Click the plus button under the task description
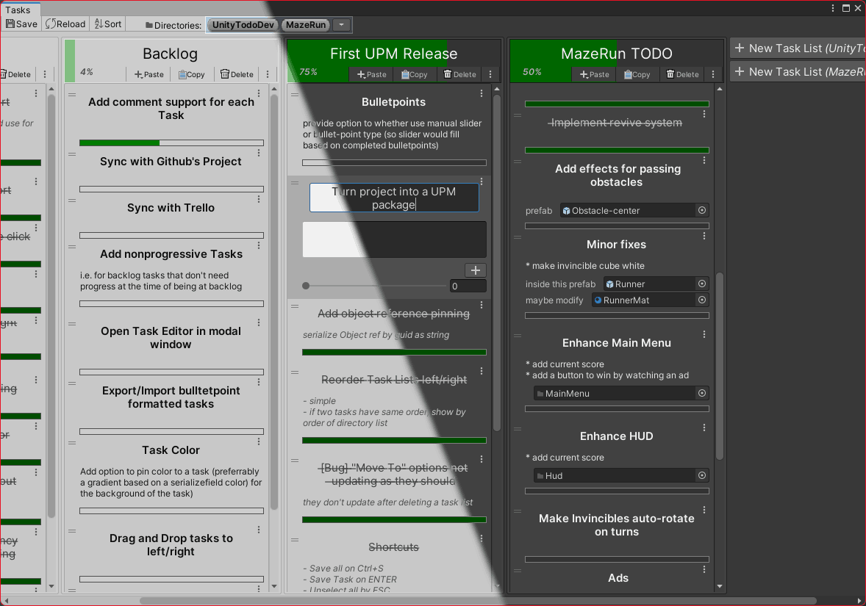 coord(475,270)
